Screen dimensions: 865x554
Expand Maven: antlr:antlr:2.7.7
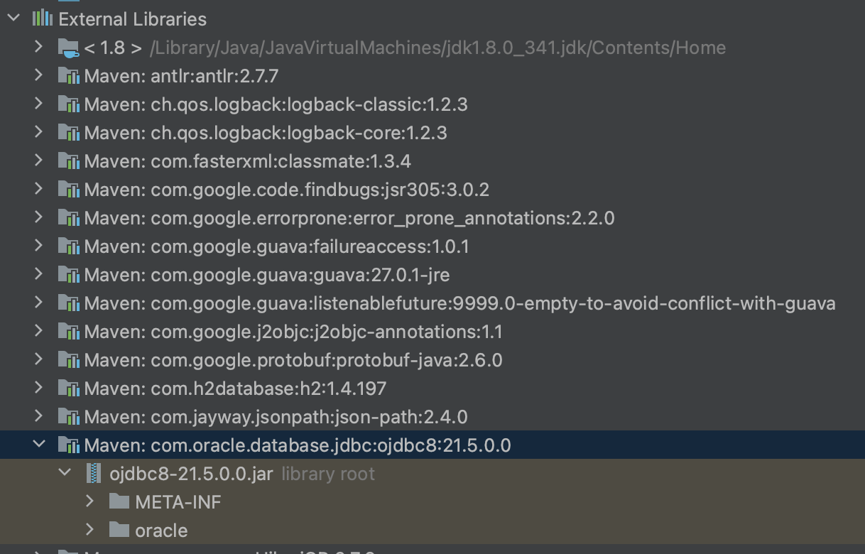pos(39,75)
